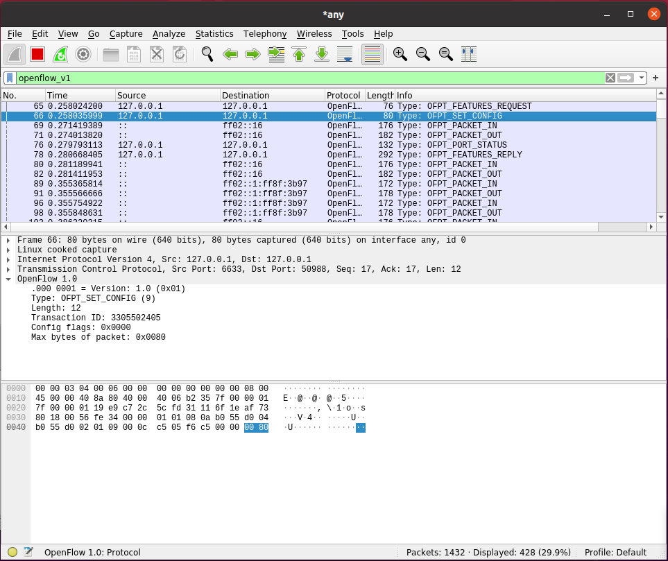The height and width of the screenshot is (561, 668).
Task: Open capture options gear icon
Action: pyautogui.click(x=83, y=55)
